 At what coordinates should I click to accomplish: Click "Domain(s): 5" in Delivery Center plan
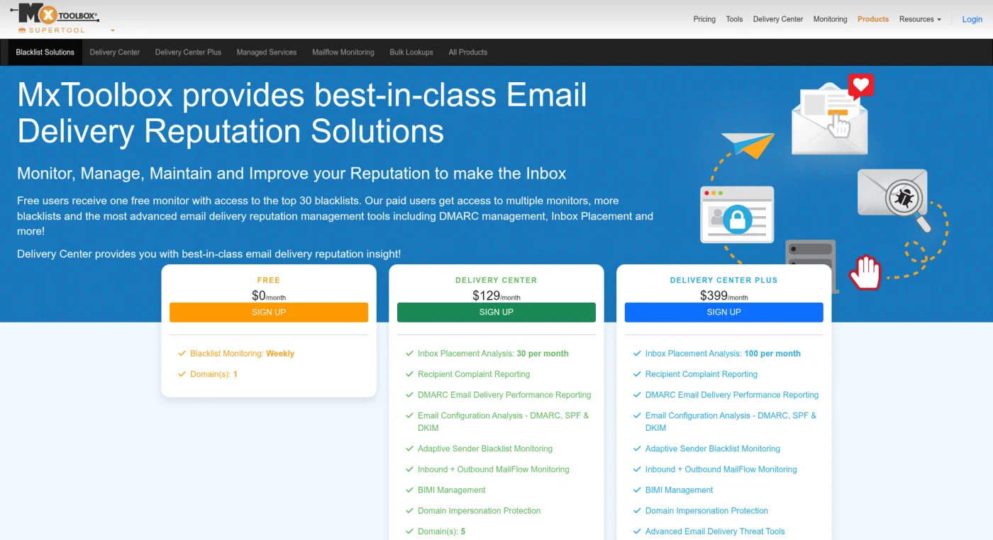(x=442, y=531)
